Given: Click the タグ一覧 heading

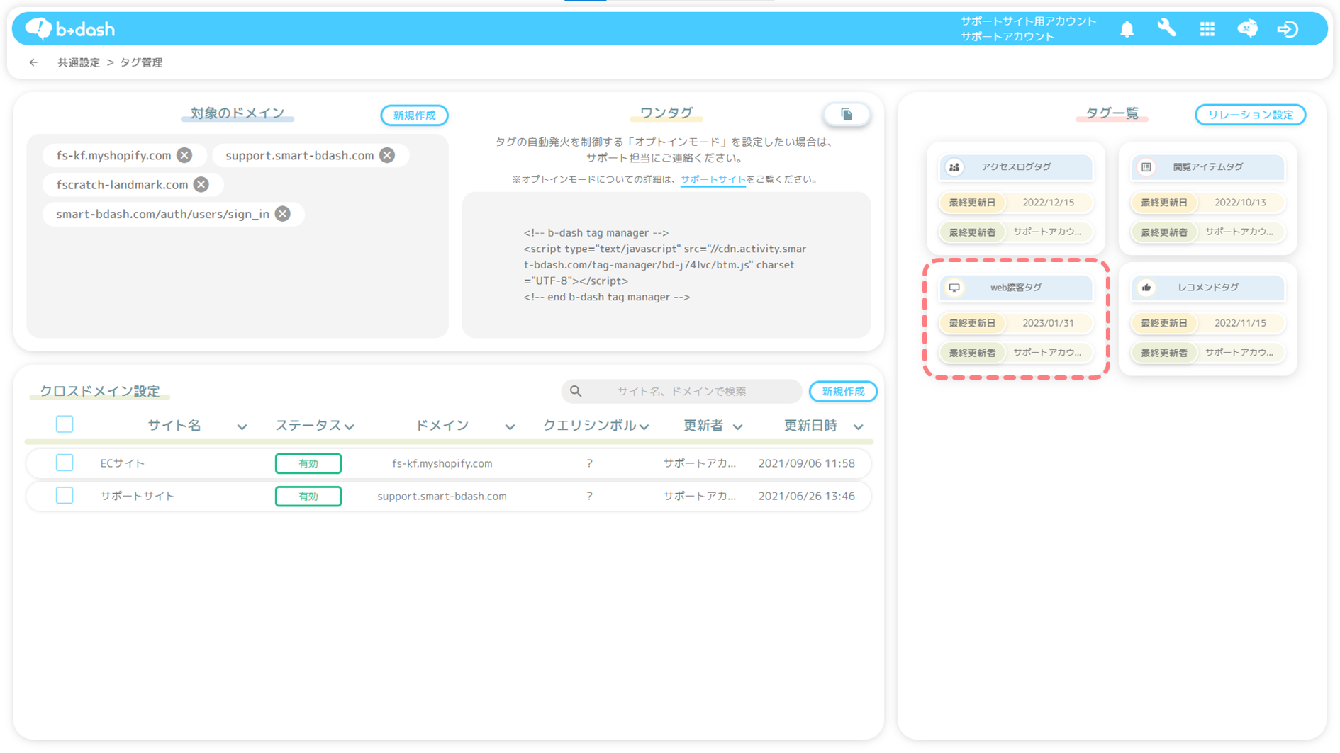Looking at the screenshot, I should point(1112,113).
